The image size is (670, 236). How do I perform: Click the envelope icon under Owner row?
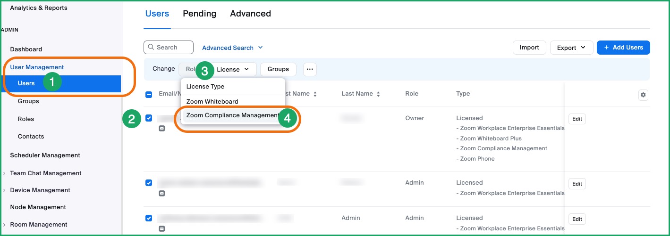[x=162, y=128]
